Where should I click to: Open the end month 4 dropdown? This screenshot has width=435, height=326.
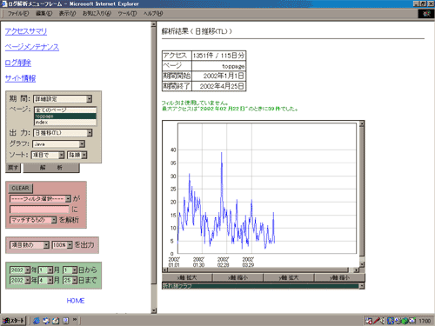45,280
